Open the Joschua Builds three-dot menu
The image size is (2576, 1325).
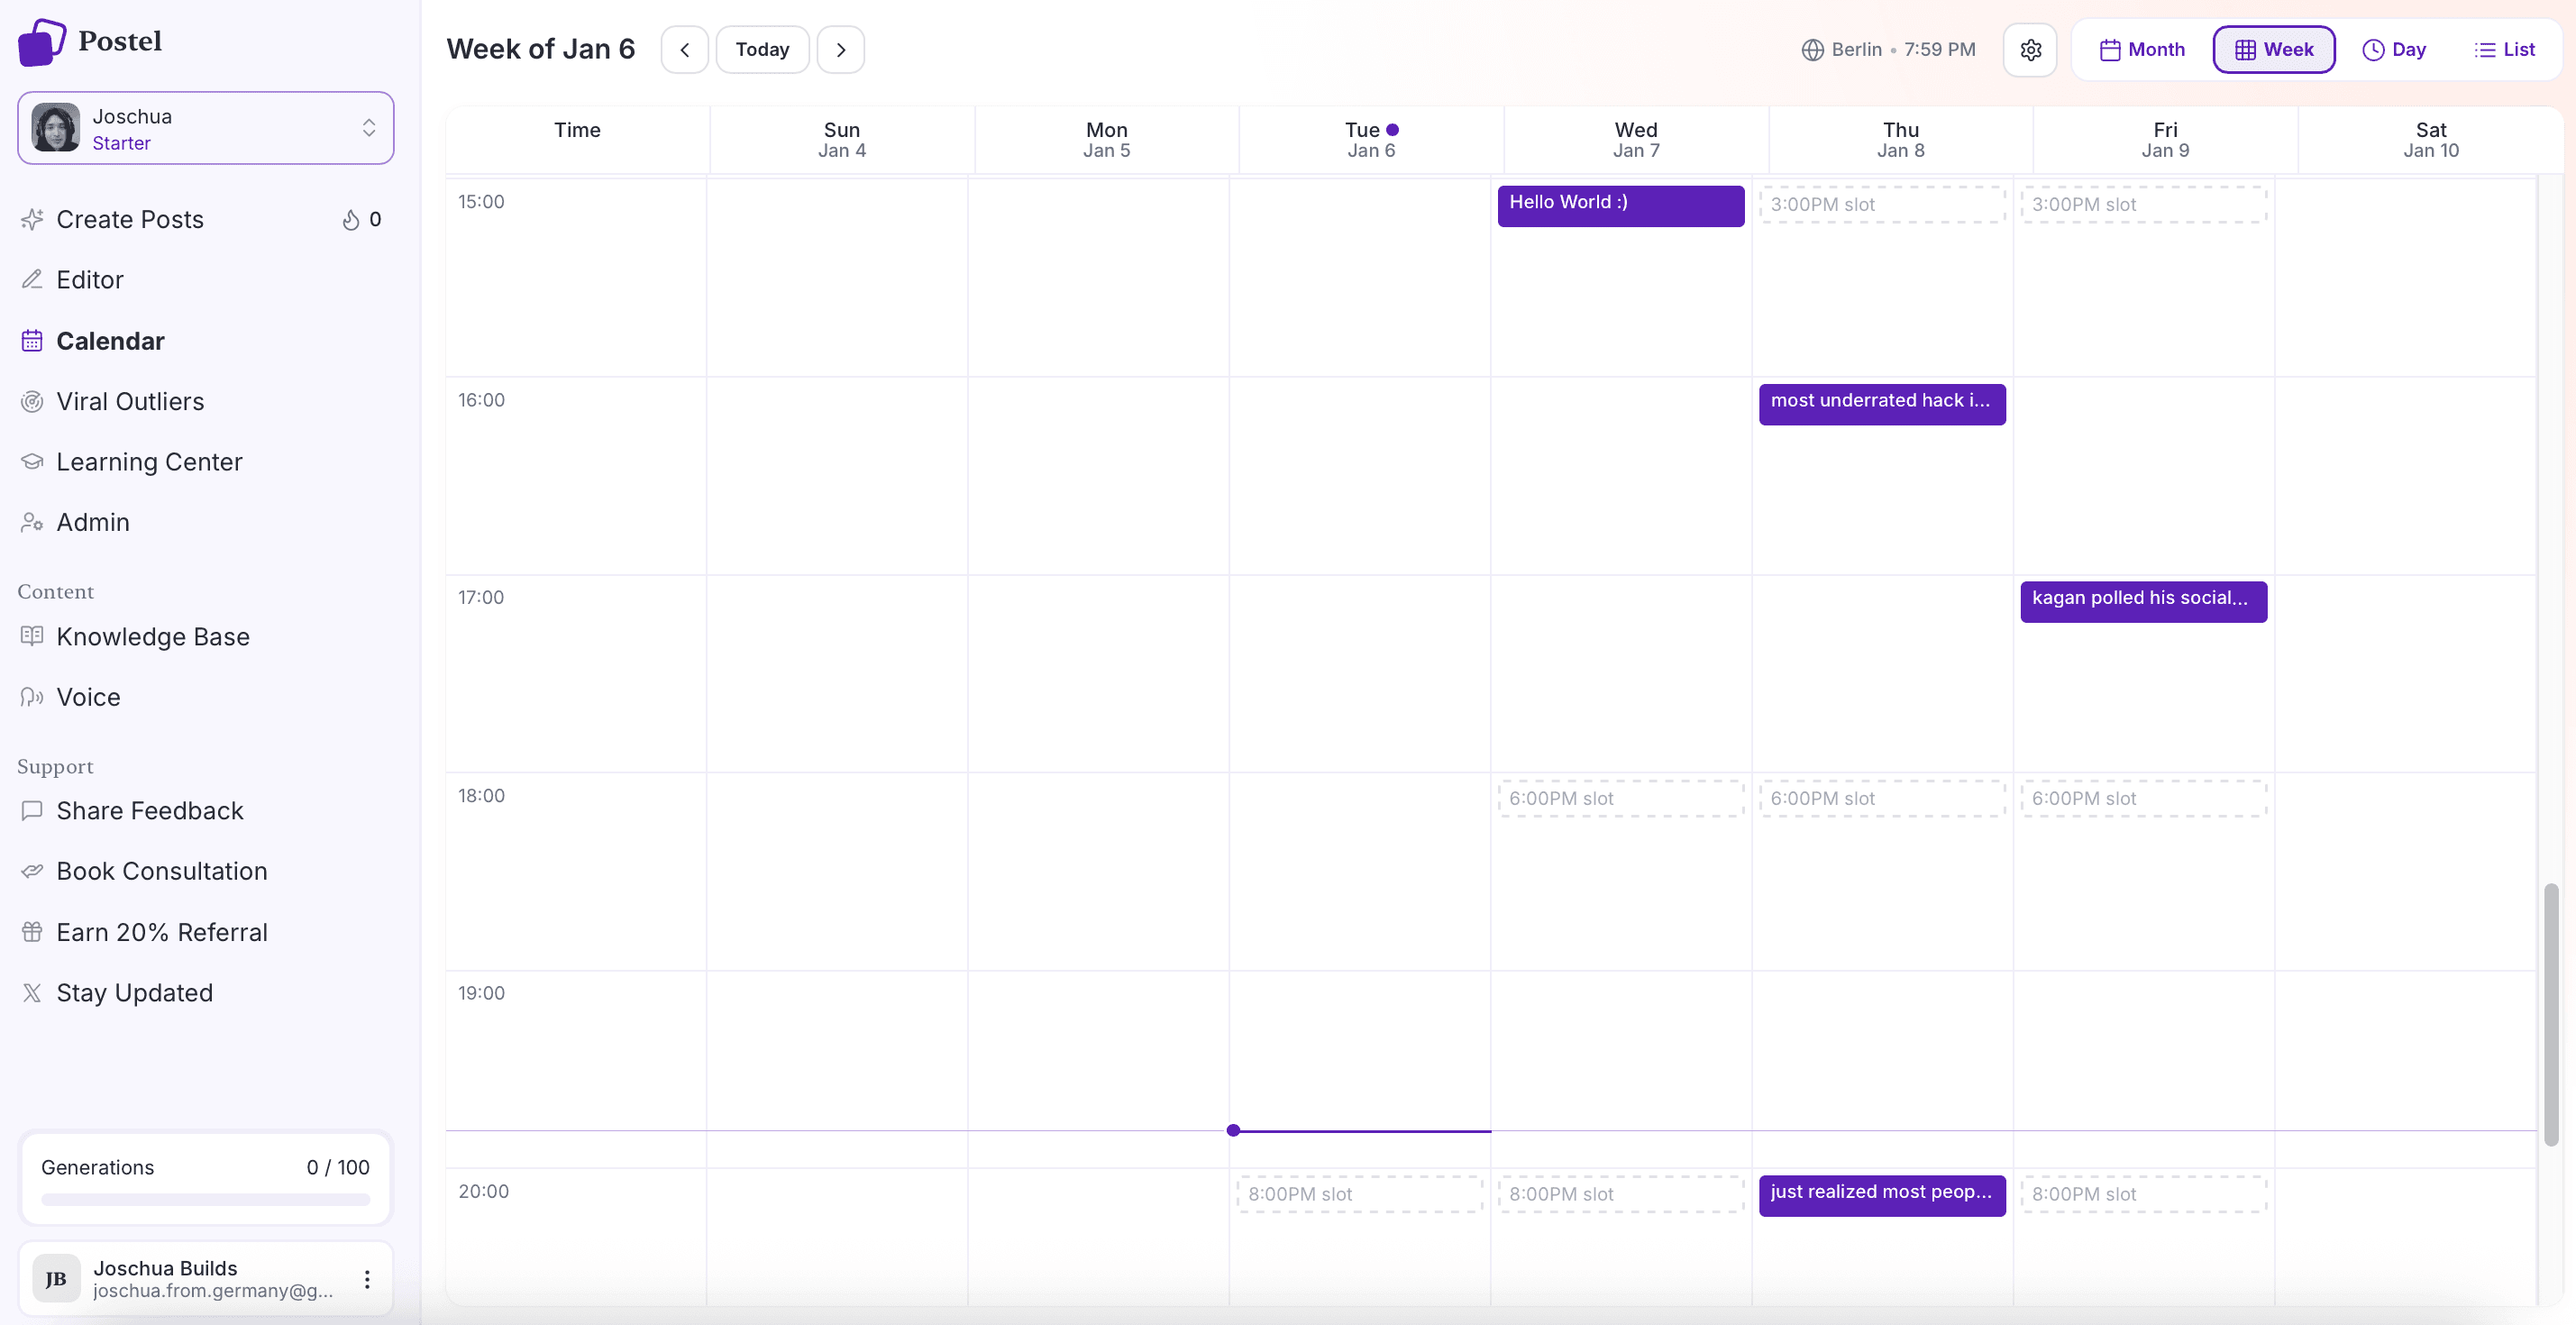click(x=367, y=1279)
